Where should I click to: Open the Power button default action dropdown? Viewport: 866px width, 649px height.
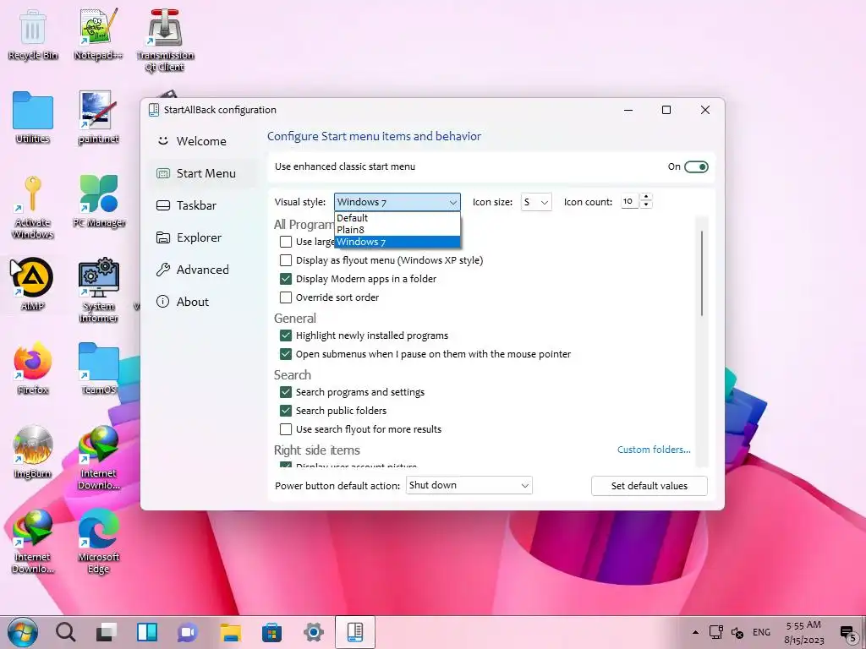469,485
